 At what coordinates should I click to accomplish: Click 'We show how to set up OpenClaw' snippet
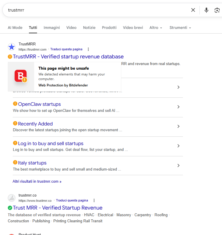[66, 111]
